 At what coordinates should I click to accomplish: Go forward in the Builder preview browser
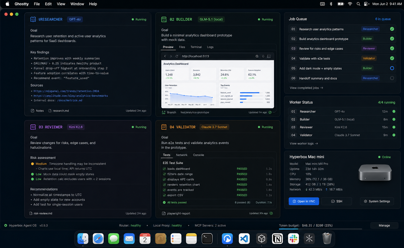point(171,56)
